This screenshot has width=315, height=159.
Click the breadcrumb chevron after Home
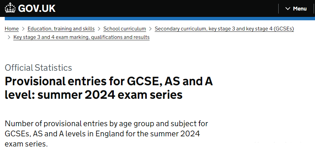pyautogui.click(x=23, y=29)
